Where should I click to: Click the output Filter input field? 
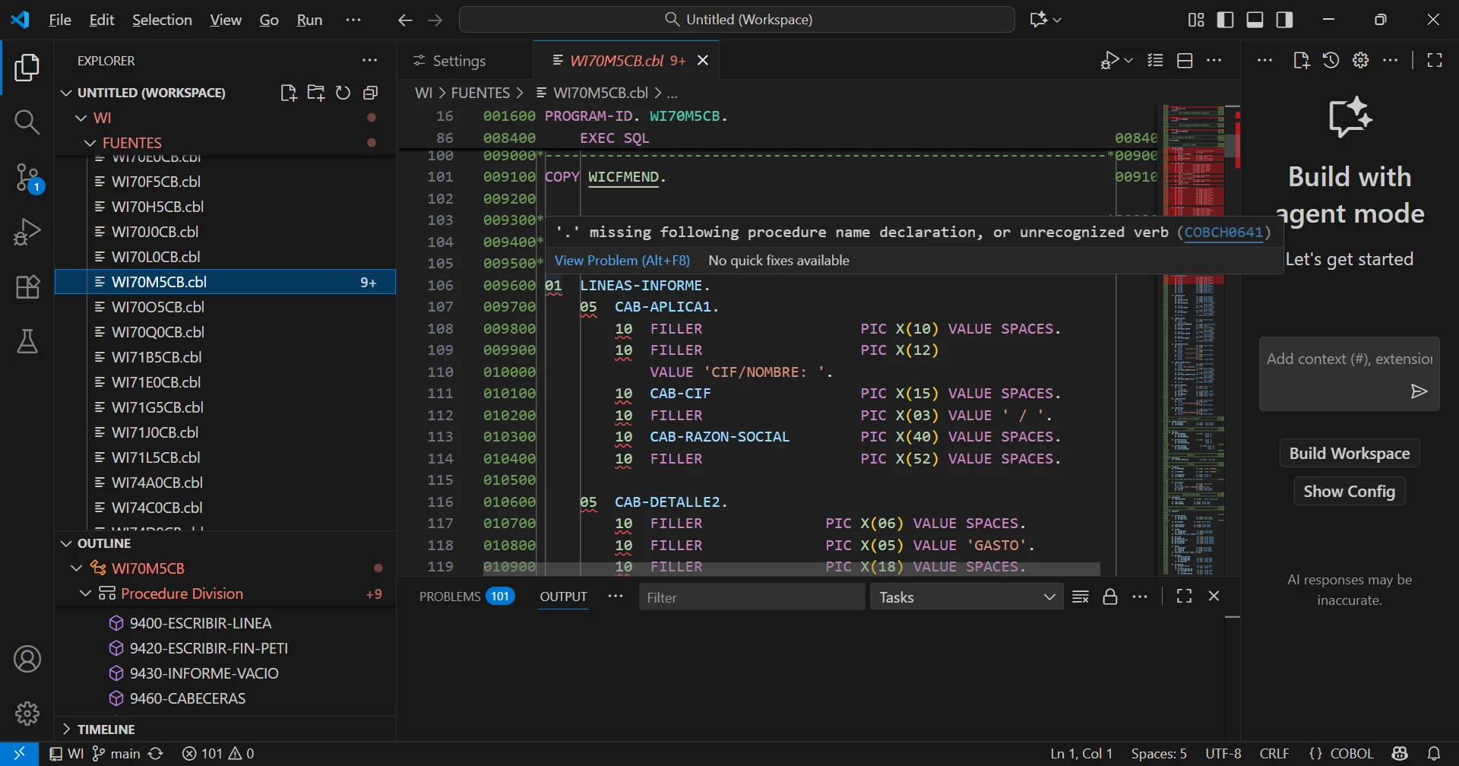tap(751, 597)
